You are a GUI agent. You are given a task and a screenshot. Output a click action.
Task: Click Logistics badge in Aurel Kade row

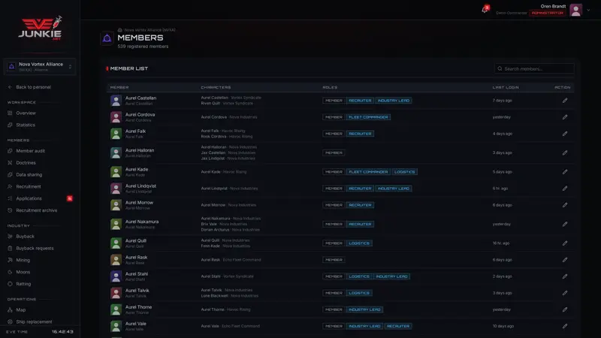point(404,172)
